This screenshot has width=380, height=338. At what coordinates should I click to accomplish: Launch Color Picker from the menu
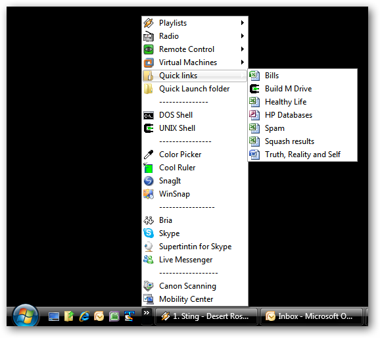coord(195,155)
